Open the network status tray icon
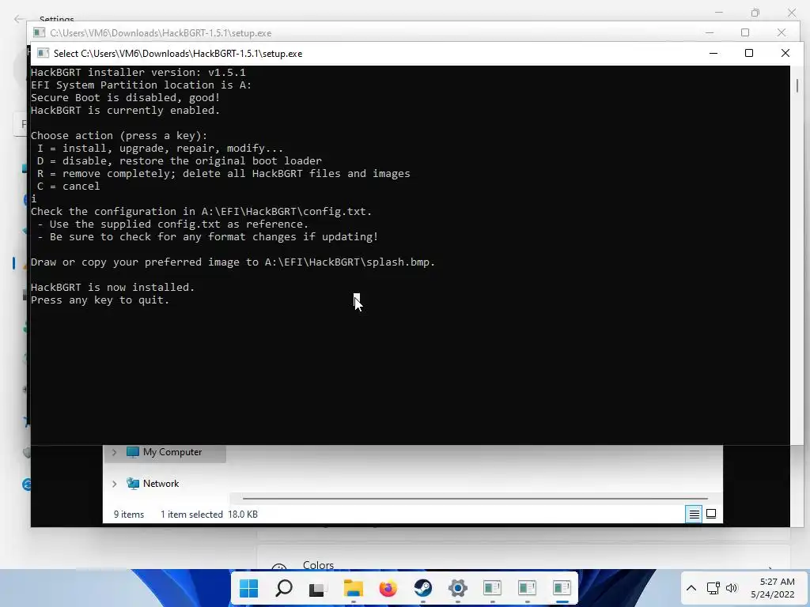The height and width of the screenshot is (607, 810). (x=713, y=588)
